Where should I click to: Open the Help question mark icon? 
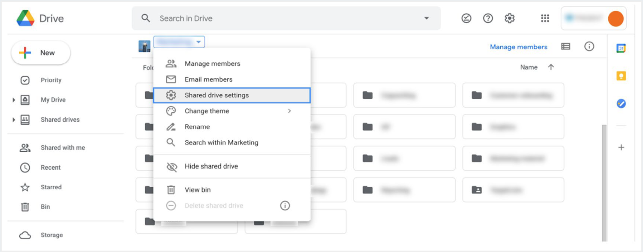point(488,18)
